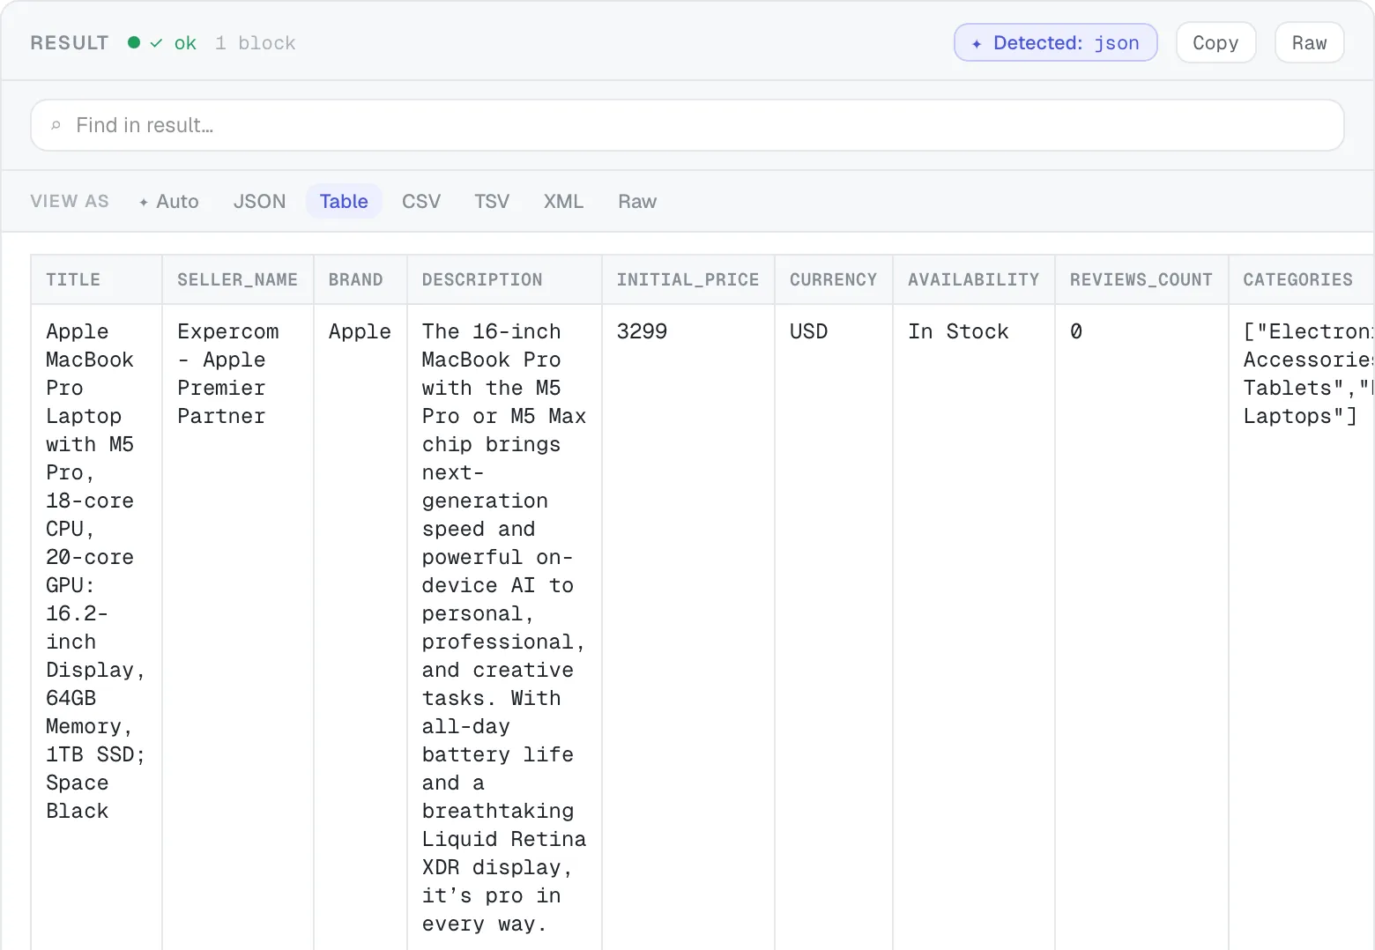Click the ok checkmark icon
The height and width of the screenshot is (950, 1375).
click(x=156, y=43)
